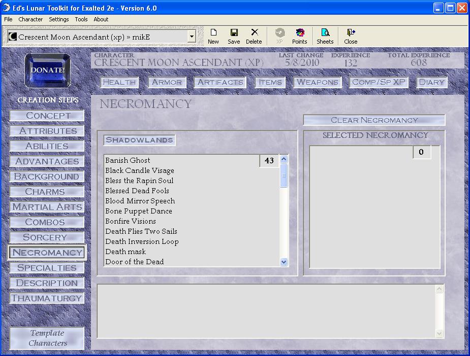Switch to the Artifacts tab
This screenshot has height=356, width=470.
point(221,82)
